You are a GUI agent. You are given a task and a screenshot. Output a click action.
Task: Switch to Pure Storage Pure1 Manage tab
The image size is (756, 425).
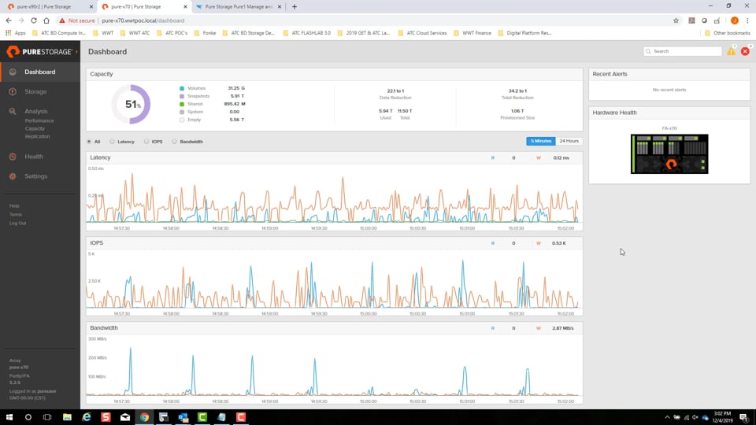(239, 7)
